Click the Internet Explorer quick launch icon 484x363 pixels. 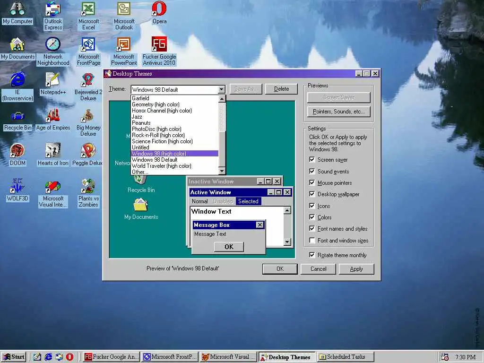(48, 357)
